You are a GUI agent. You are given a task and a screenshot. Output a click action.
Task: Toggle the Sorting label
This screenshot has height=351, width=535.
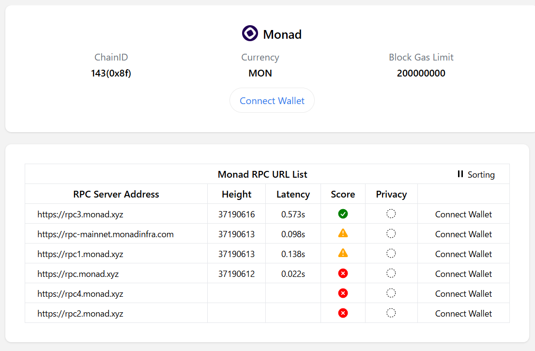pos(481,175)
